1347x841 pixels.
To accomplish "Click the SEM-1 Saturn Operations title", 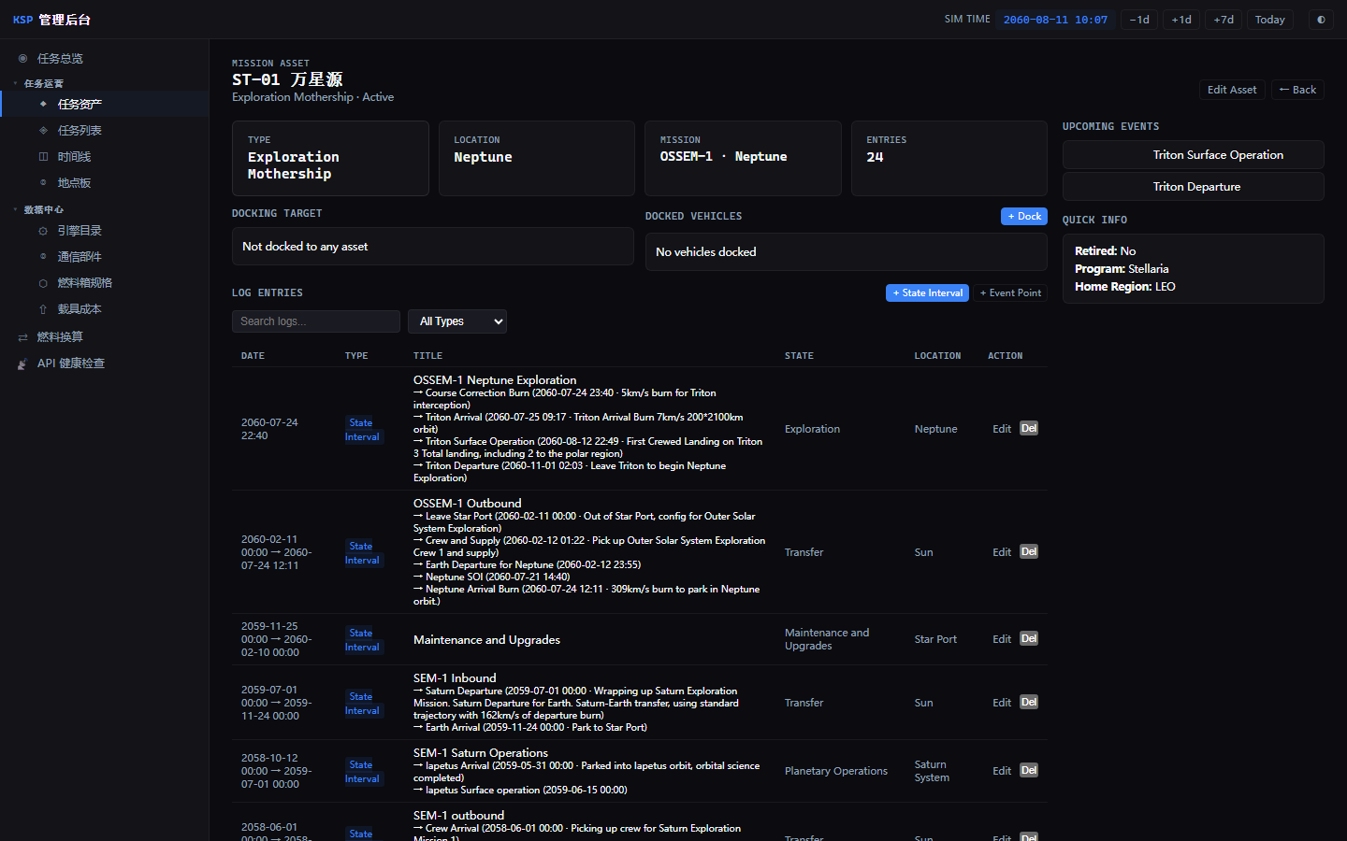I will 481,753.
